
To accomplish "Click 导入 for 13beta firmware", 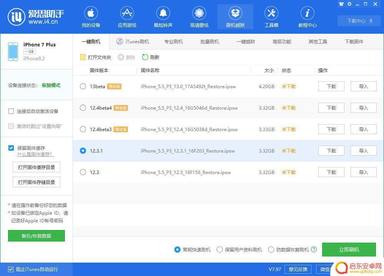I will point(364,86).
